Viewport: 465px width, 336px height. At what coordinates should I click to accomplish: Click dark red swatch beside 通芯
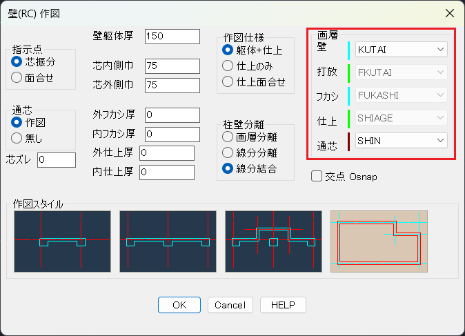pos(349,141)
